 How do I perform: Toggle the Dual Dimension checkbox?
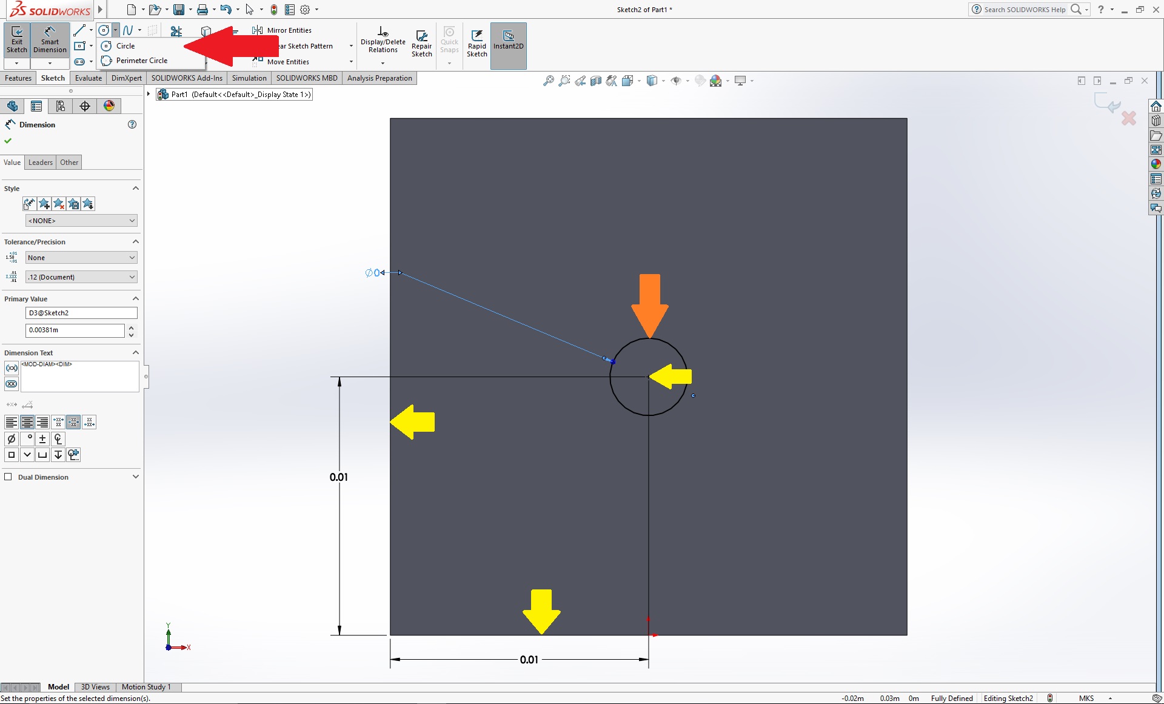point(10,476)
